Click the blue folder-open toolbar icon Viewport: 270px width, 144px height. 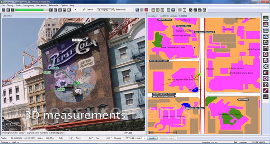(173, 10)
